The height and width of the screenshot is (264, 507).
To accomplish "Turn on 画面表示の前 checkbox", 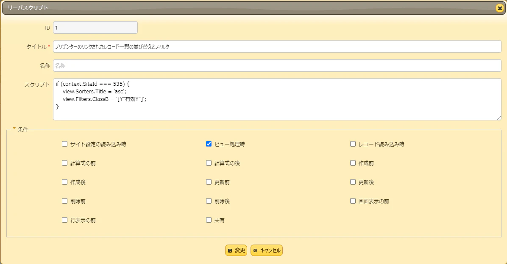I will (353, 201).
